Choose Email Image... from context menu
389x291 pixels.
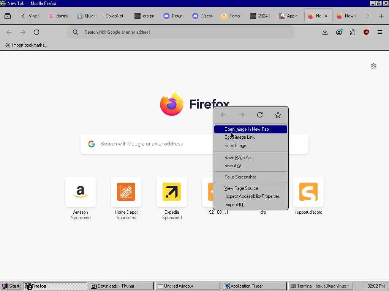tap(251, 145)
